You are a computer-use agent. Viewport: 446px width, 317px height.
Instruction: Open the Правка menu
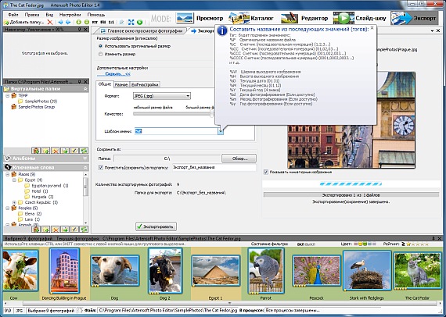click(x=32, y=15)
